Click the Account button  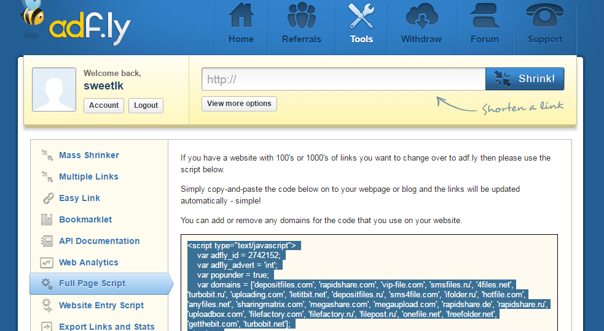(x=104, y=105)
